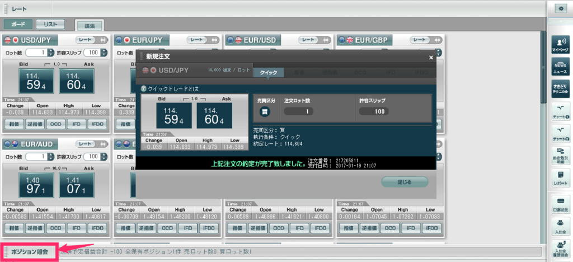Click 指値 button on the USD/JPY card

pos(14,124)
